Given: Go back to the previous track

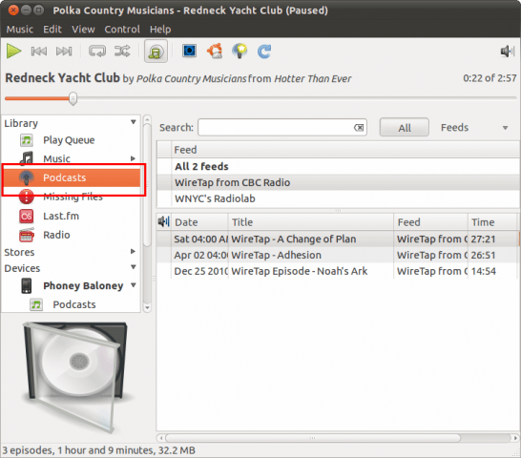Looking at the screenshot, I should [38, 52].
